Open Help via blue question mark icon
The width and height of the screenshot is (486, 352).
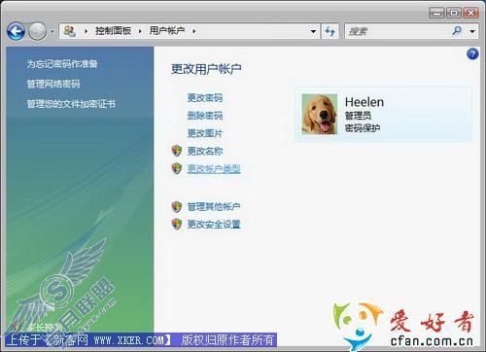click(x=472, y=53)
